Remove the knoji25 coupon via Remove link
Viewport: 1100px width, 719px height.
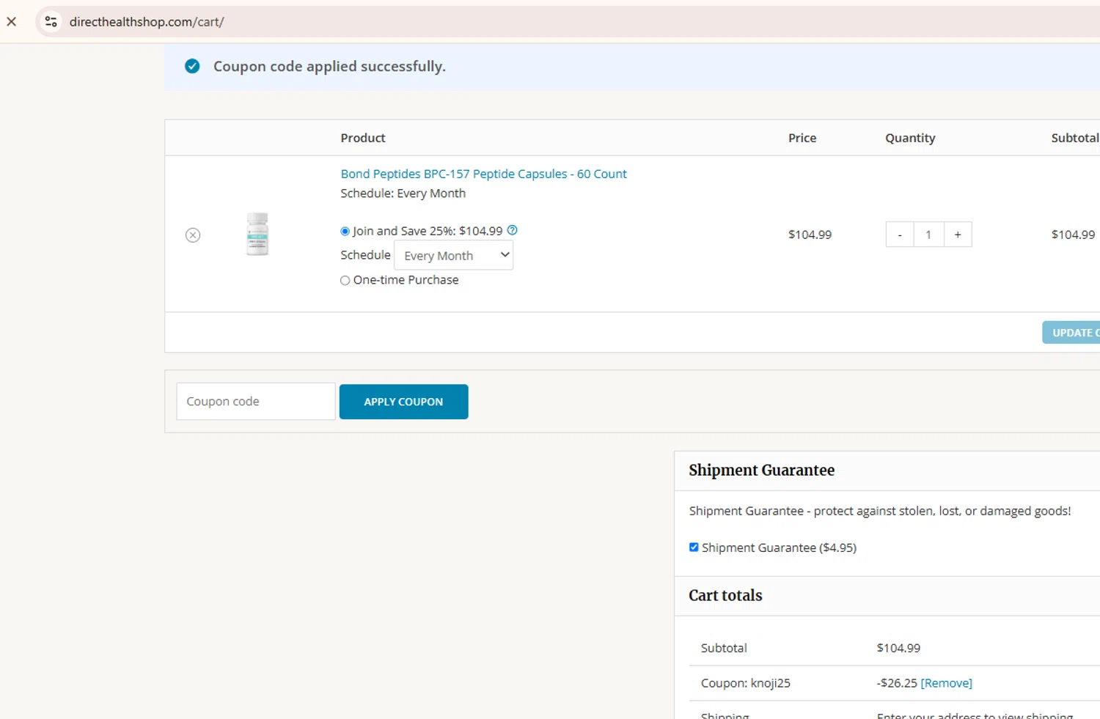coord(946,682)
